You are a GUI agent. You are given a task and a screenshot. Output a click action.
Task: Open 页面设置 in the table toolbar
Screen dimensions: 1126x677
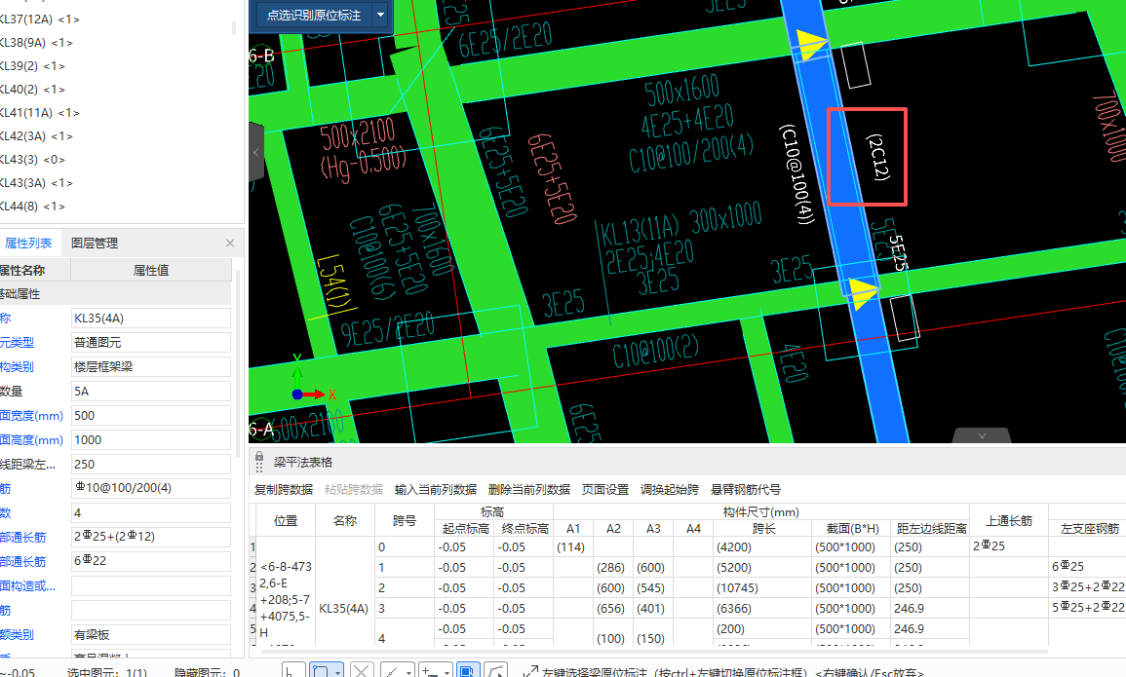pyautogui.click(x=605, y=489)
